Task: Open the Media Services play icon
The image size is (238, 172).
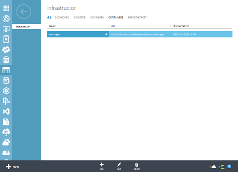Action: (x=6, y=91)
